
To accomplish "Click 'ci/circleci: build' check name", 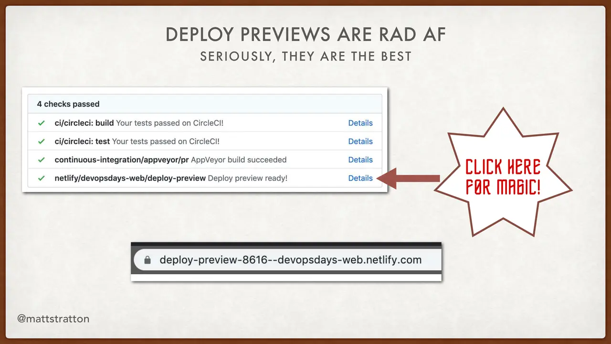I will click(84, 123).
